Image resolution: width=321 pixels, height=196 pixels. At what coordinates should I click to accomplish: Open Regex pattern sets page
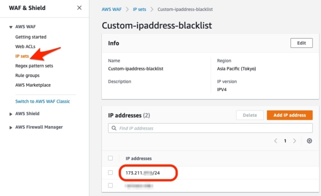tap(34, 66)
